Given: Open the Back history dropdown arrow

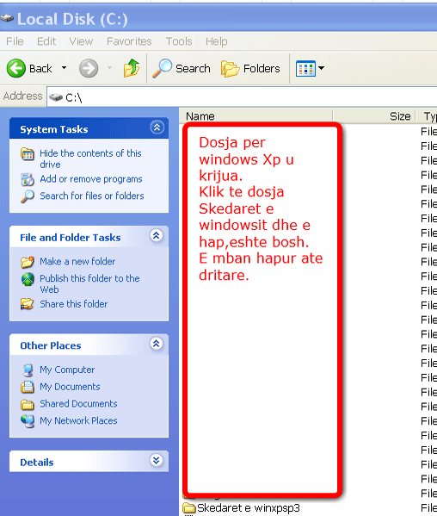Looking at the screenshot, I should 64,68.
